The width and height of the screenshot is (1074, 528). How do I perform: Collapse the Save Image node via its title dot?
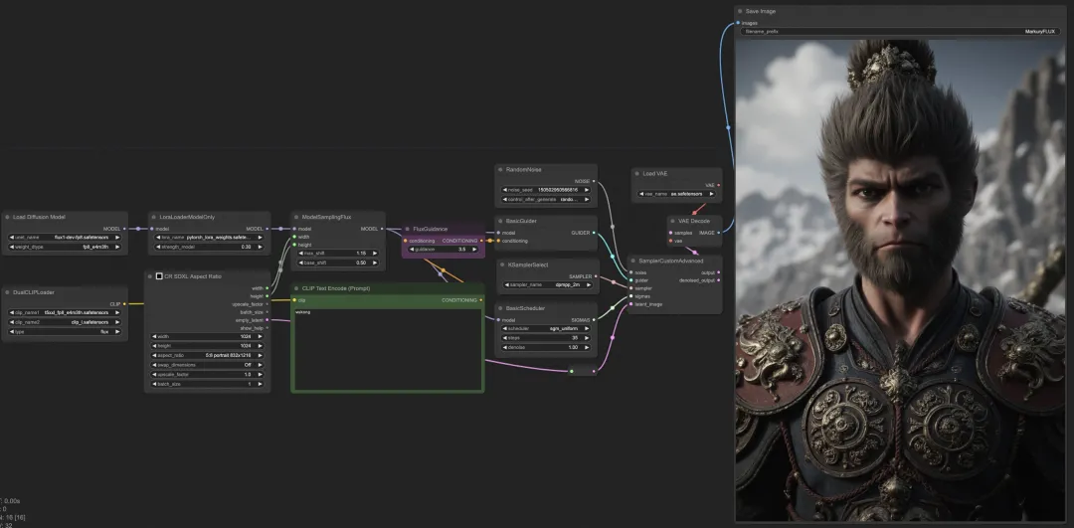740,12
